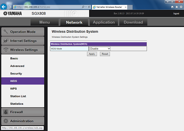Open the Firewall section

click(x=23, y=112)
